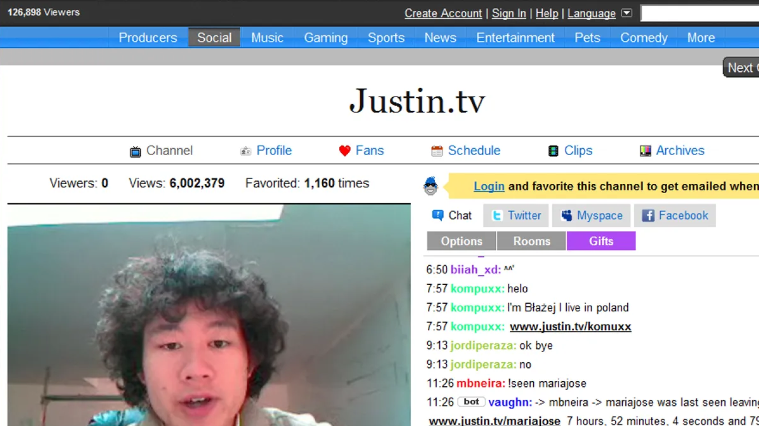Open the Language dropdown arrow
The height and width of the screenshot is (426, 759).
[x=627, y=13]
